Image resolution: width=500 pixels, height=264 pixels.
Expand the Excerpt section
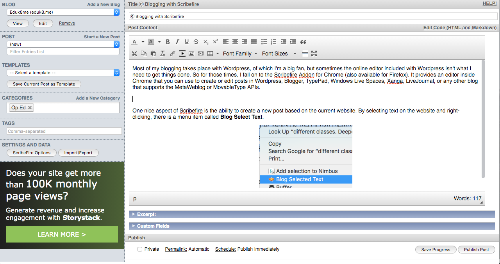[x=312, y=214]
